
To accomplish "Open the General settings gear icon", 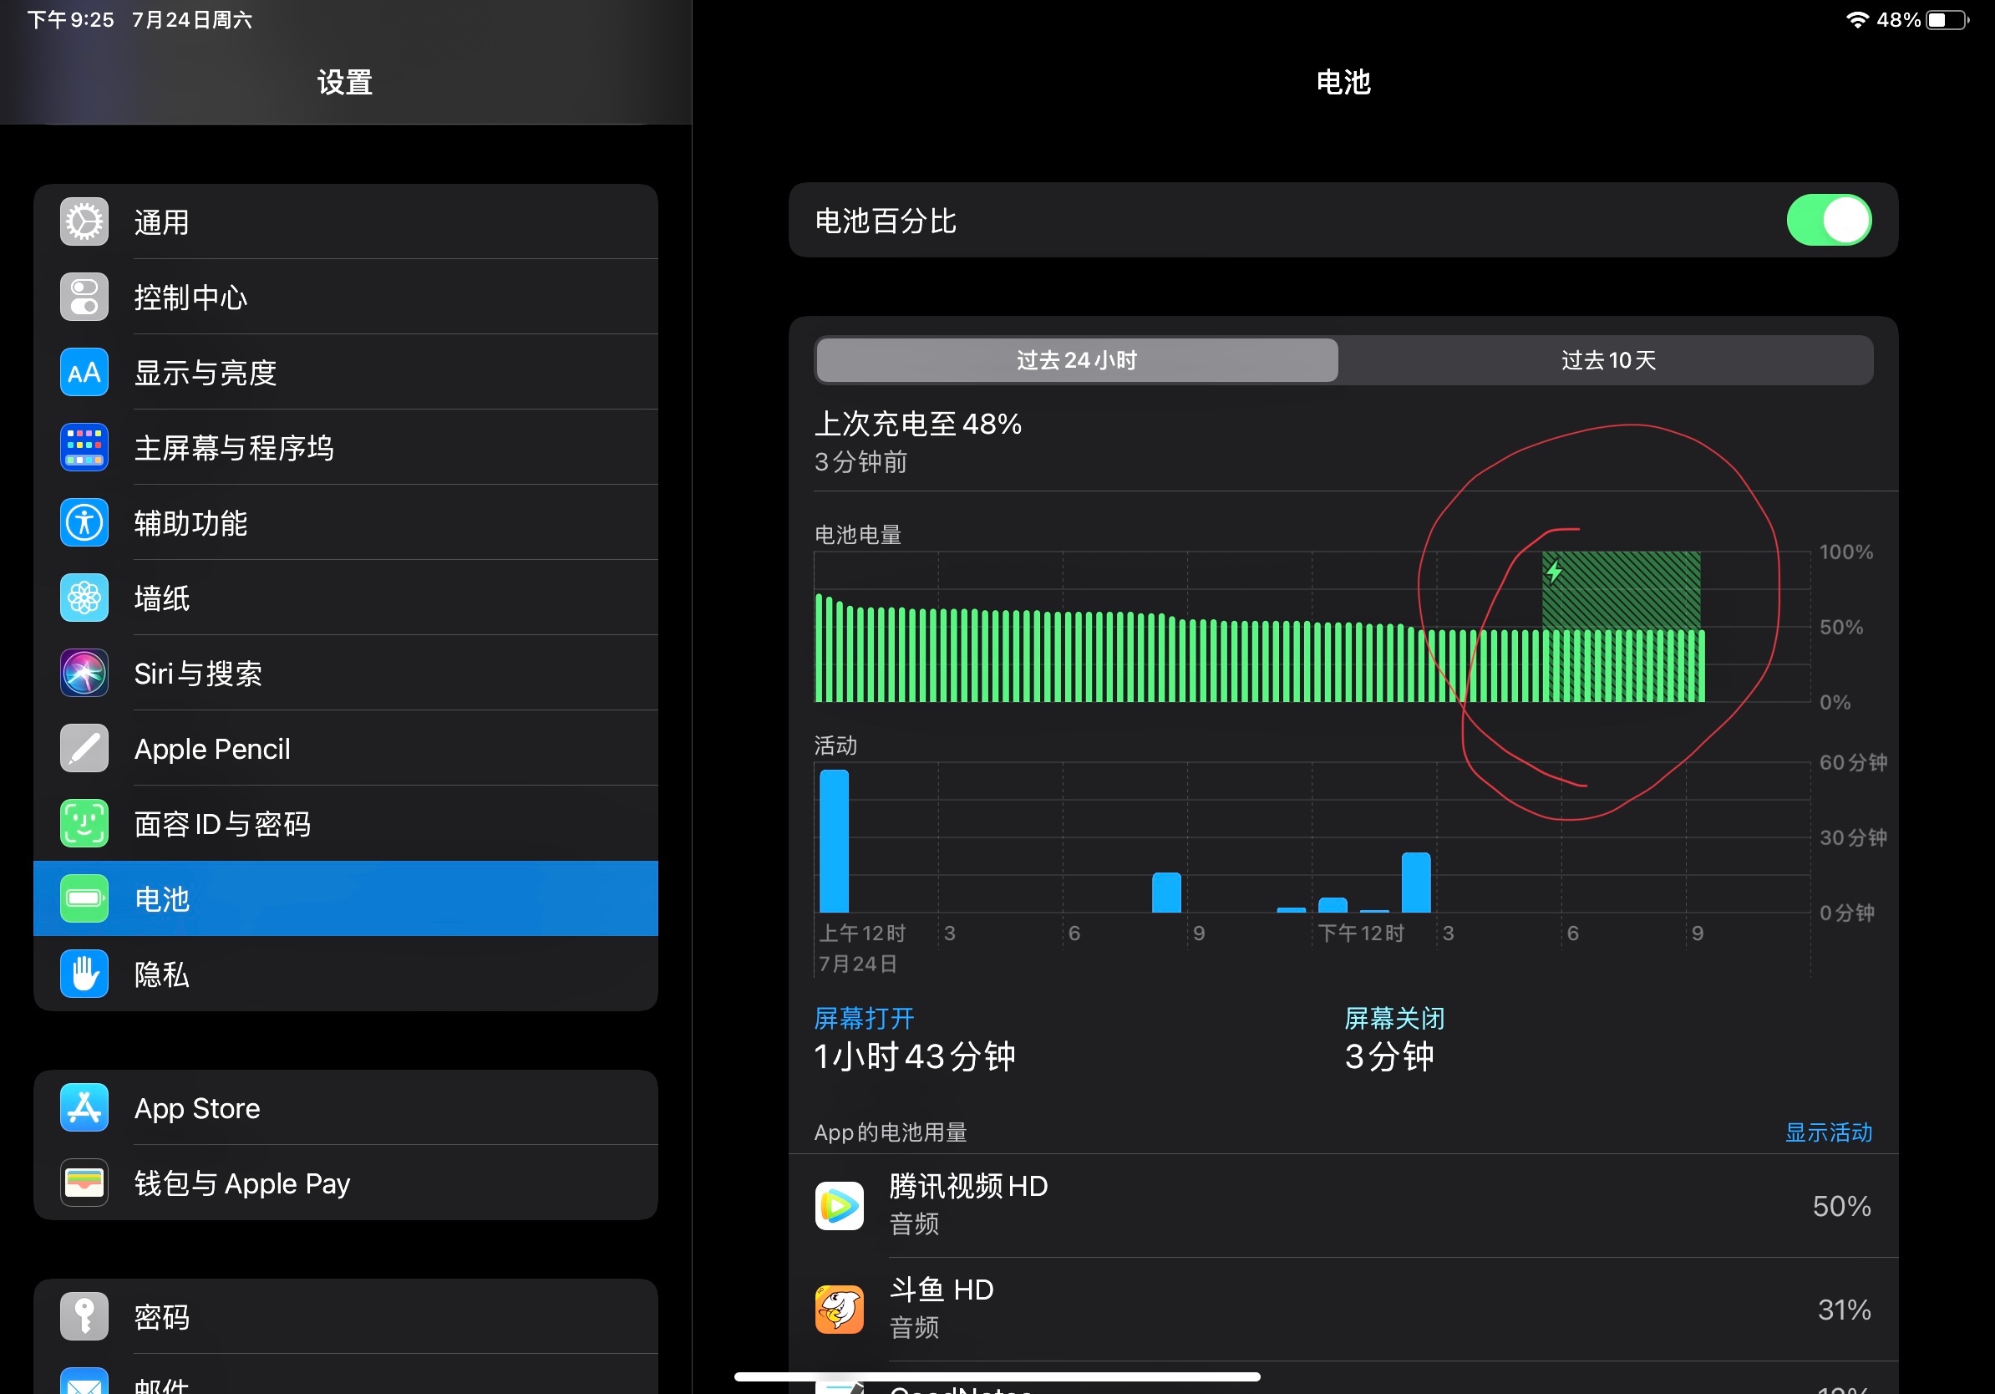I will (84, 221).
